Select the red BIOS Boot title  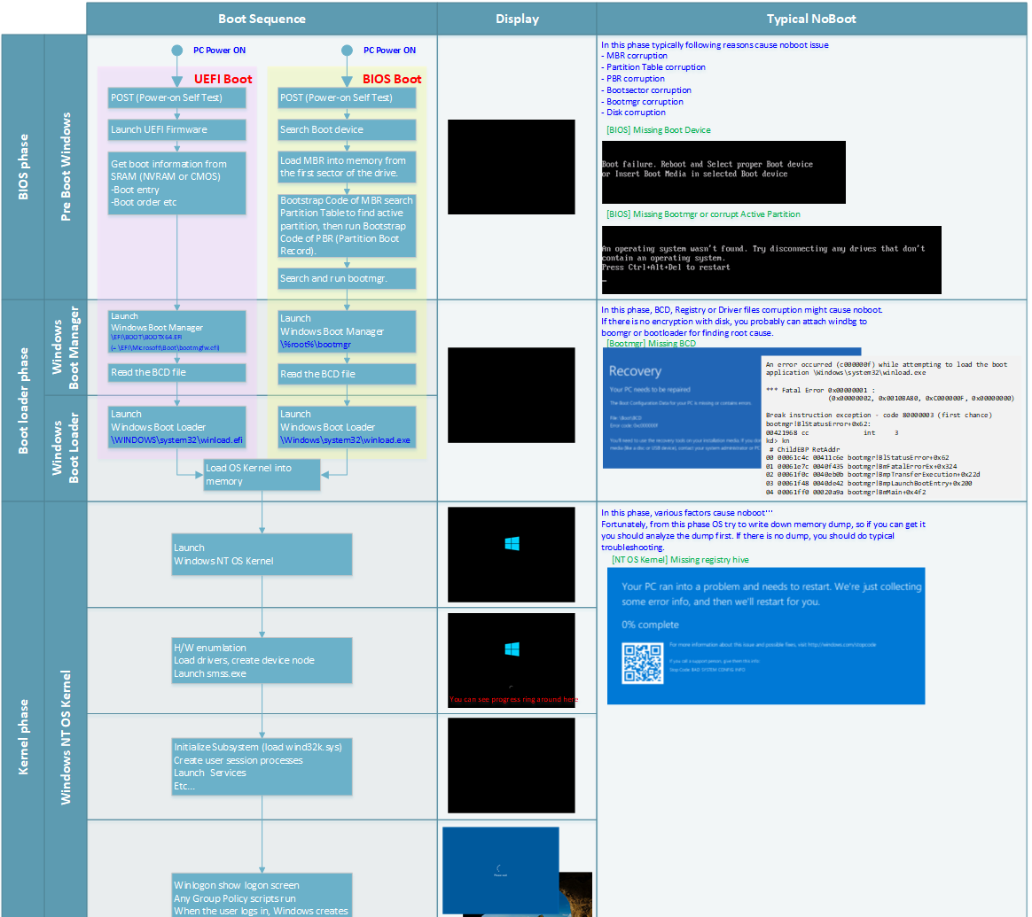392,79
